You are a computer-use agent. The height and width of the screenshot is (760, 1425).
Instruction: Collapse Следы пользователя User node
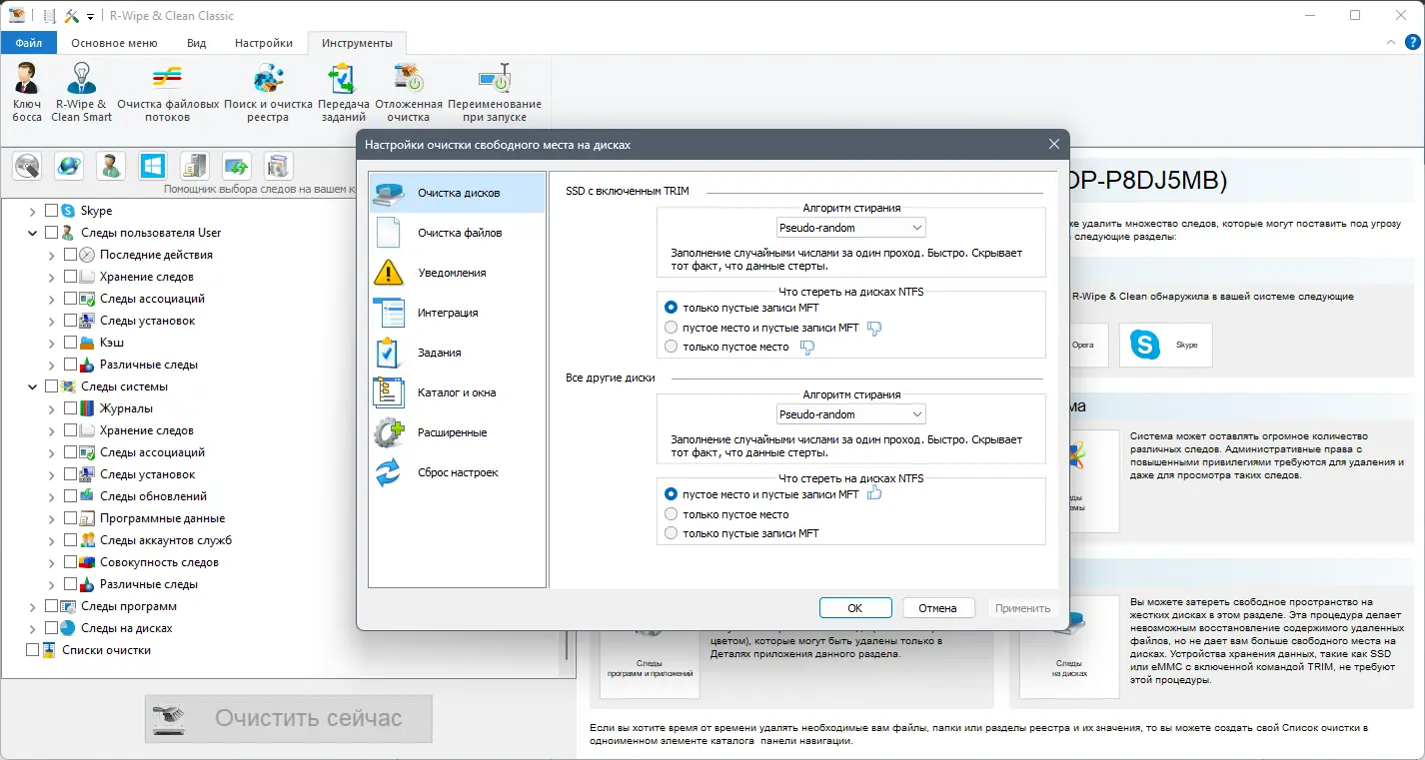pos(32,233)
